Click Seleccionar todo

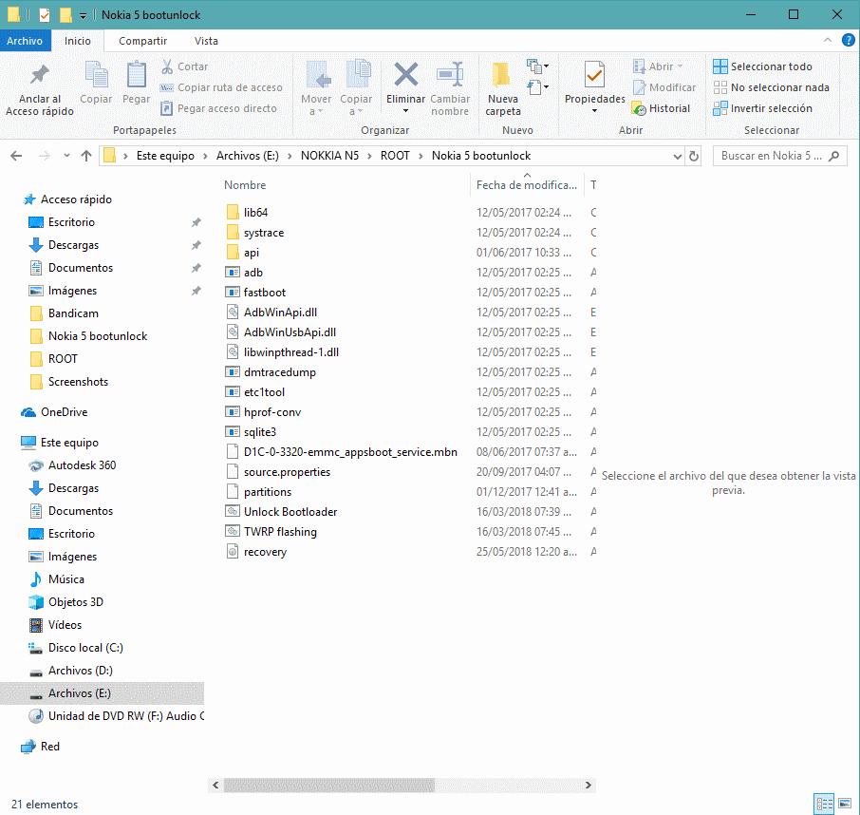(762, 66)
